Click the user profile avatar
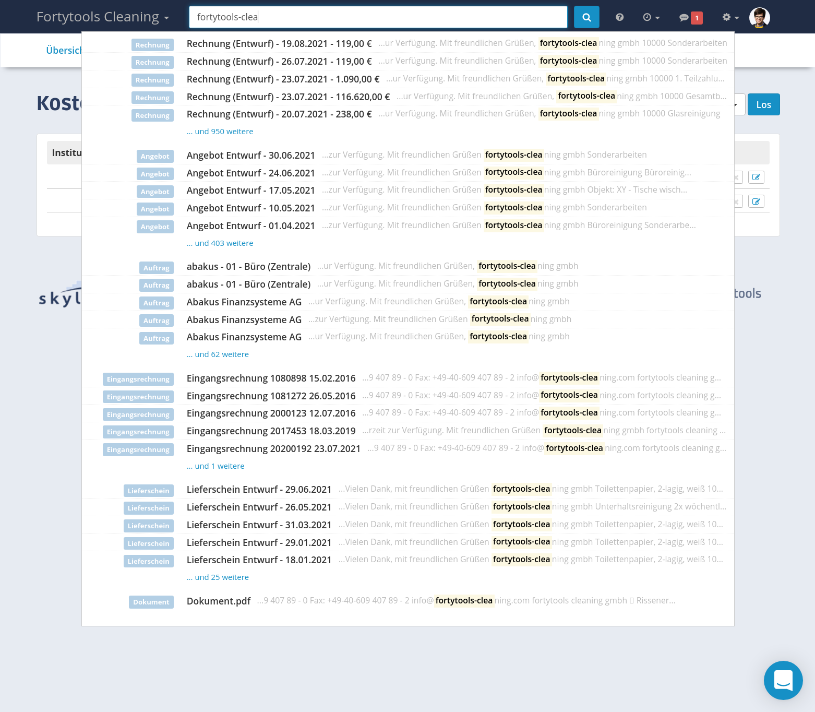 [759, 17]
